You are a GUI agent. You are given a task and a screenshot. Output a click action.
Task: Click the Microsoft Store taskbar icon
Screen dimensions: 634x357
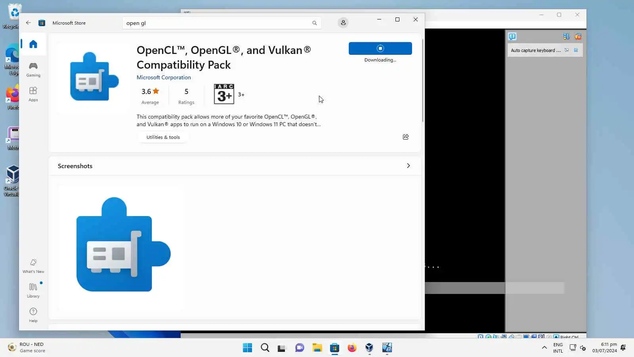335,348
